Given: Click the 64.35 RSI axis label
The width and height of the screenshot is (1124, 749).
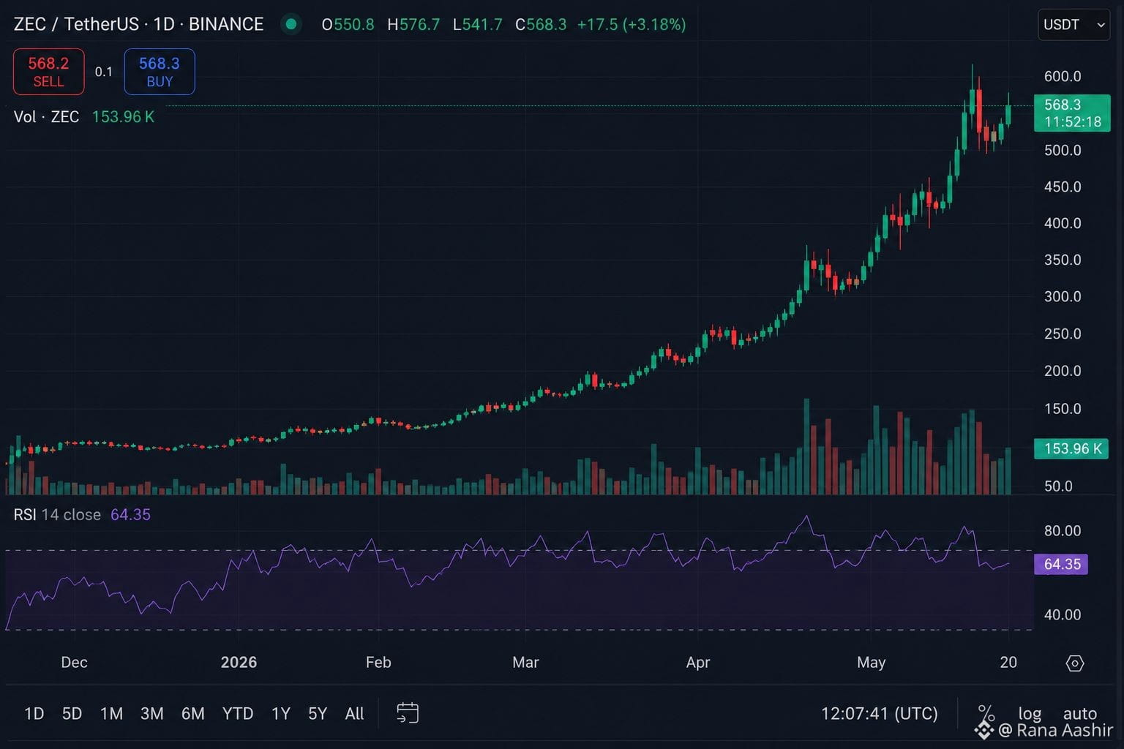Looking at the screenshot, I should coord(1061,564).
